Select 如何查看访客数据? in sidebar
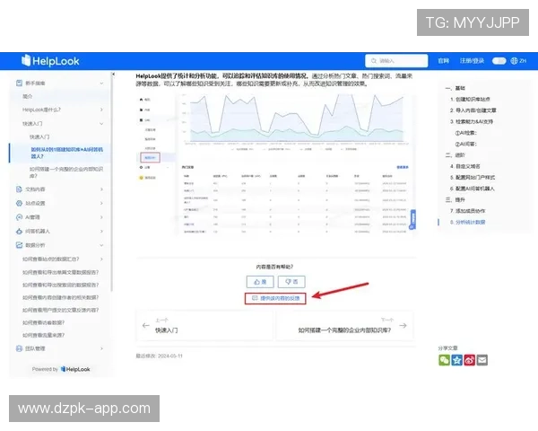This screenshot has width=538, height=431. 43,322
